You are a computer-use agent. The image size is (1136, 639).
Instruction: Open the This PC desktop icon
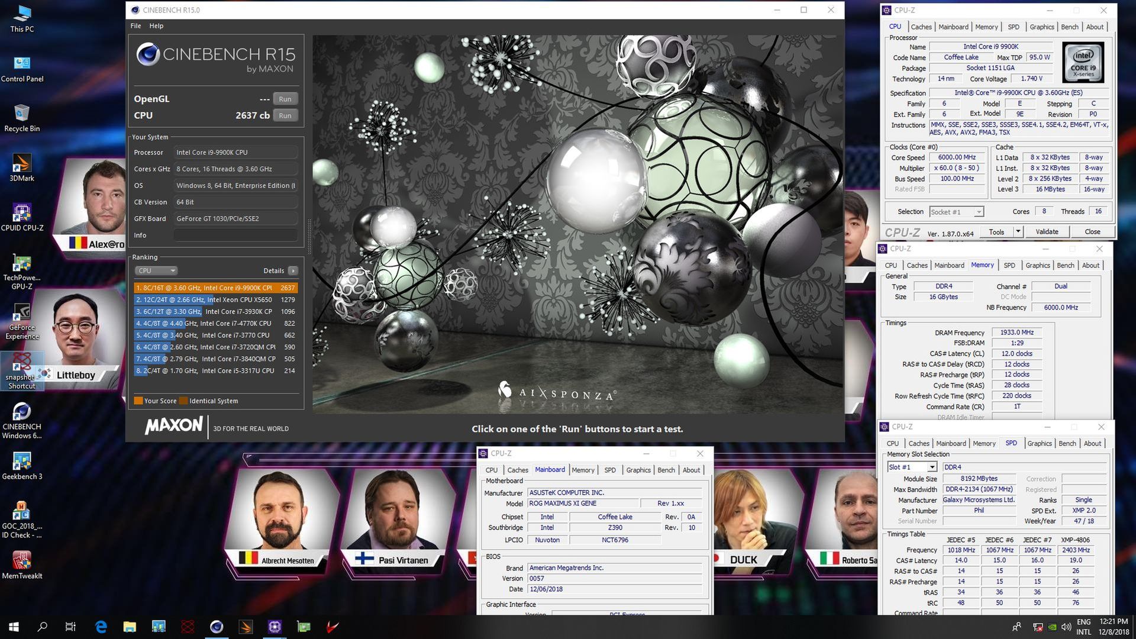[22, 18]
